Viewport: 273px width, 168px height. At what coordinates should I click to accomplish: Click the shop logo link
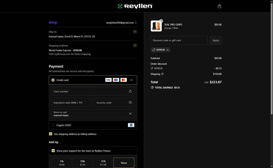pos(53,23)
